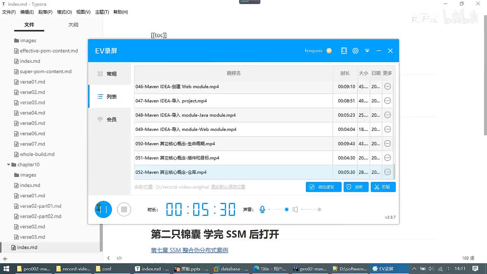Click the microphone icon
The height and width of the screenshot is (274, 487).
[x=262, y=209]
